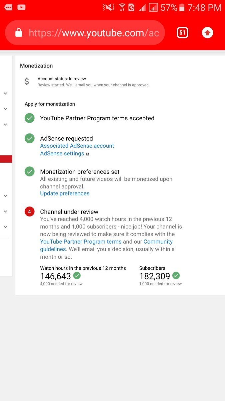Expand the last sidebar chevron at the bottom

click(5, 227)
